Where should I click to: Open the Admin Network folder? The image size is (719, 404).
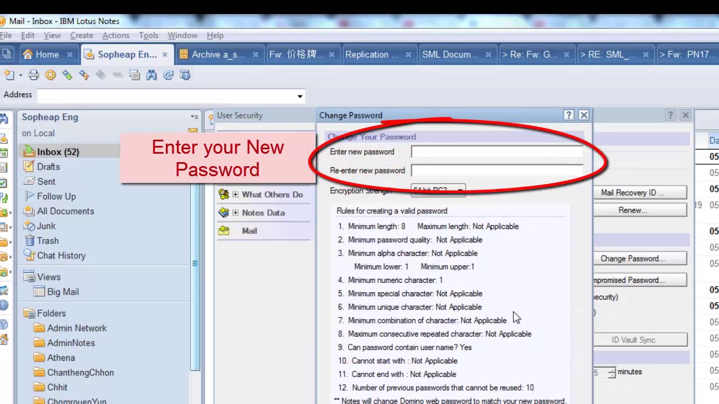point(76,328)
